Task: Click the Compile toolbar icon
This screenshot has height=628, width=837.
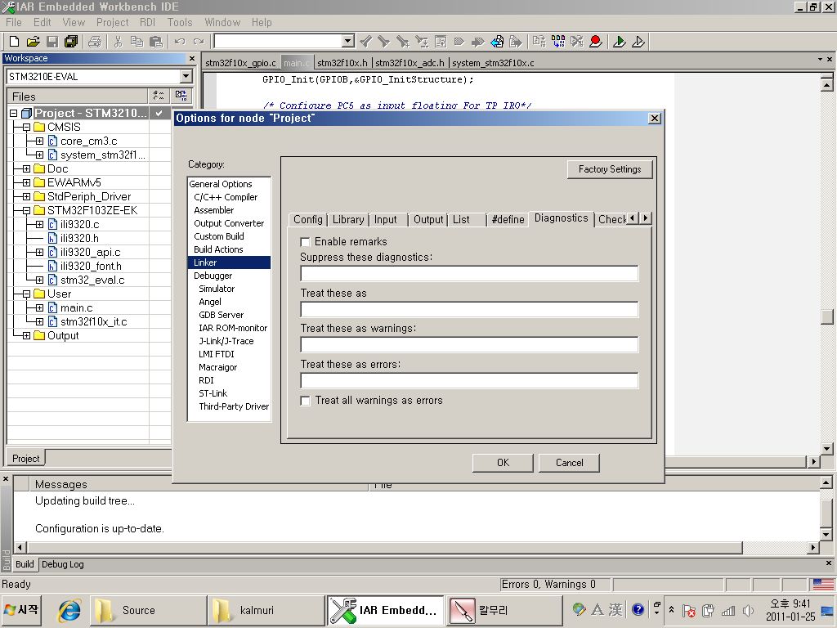Action: (x=539, y=41)
